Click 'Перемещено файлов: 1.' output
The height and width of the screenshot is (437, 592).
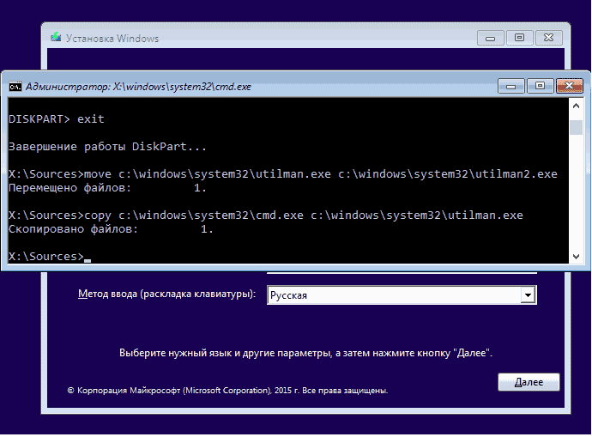107,188
